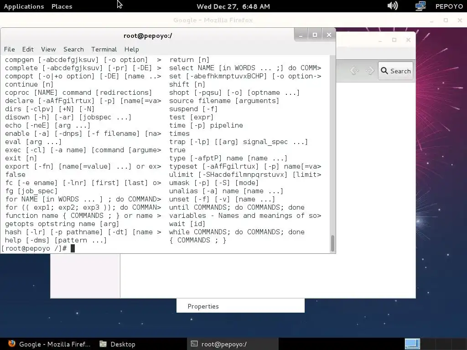Click the forward arrow in file manager toolbar

pos(369,71)
